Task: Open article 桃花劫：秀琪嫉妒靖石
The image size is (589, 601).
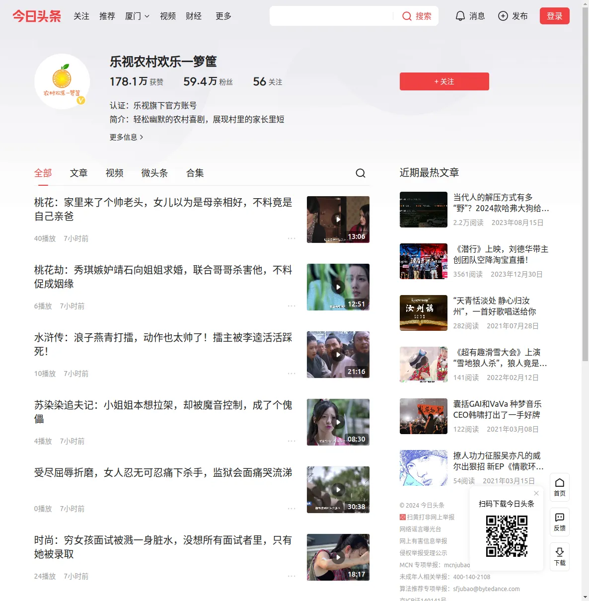Action: click(163, 277)
